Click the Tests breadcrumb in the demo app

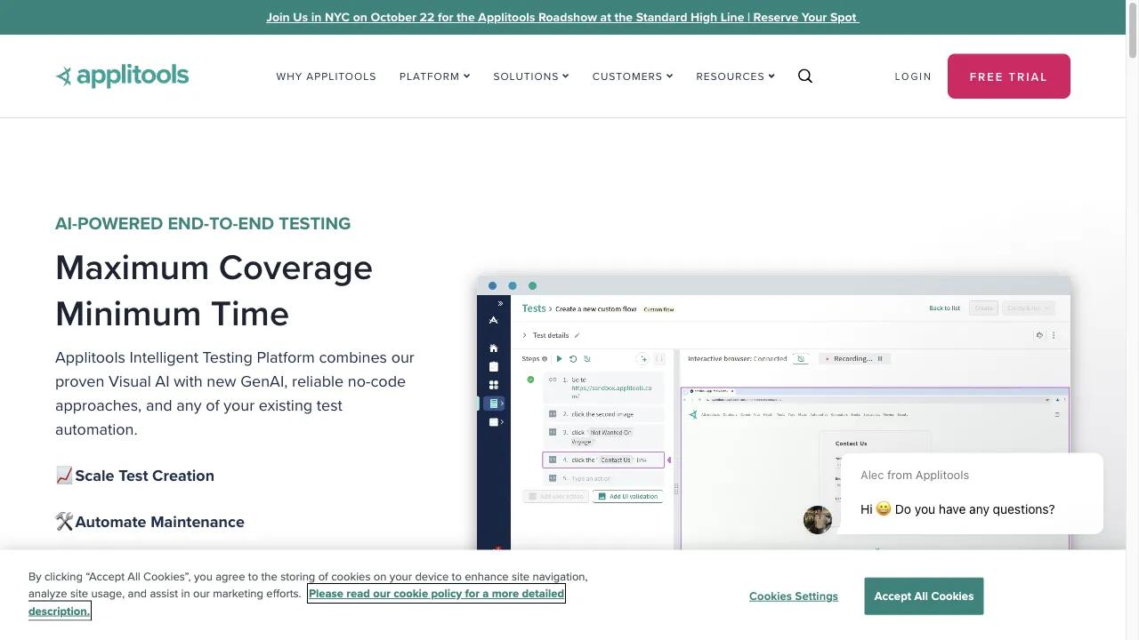[534, 308]
